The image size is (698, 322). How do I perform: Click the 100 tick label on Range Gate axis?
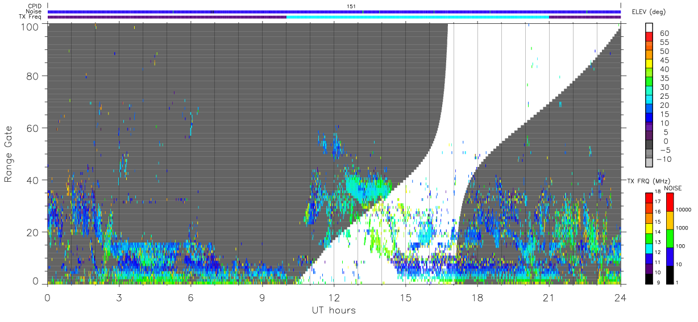coord(30,26)
